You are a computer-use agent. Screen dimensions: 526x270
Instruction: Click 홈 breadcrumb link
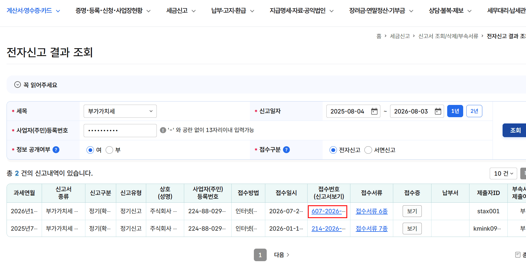(x=379, y=36)
